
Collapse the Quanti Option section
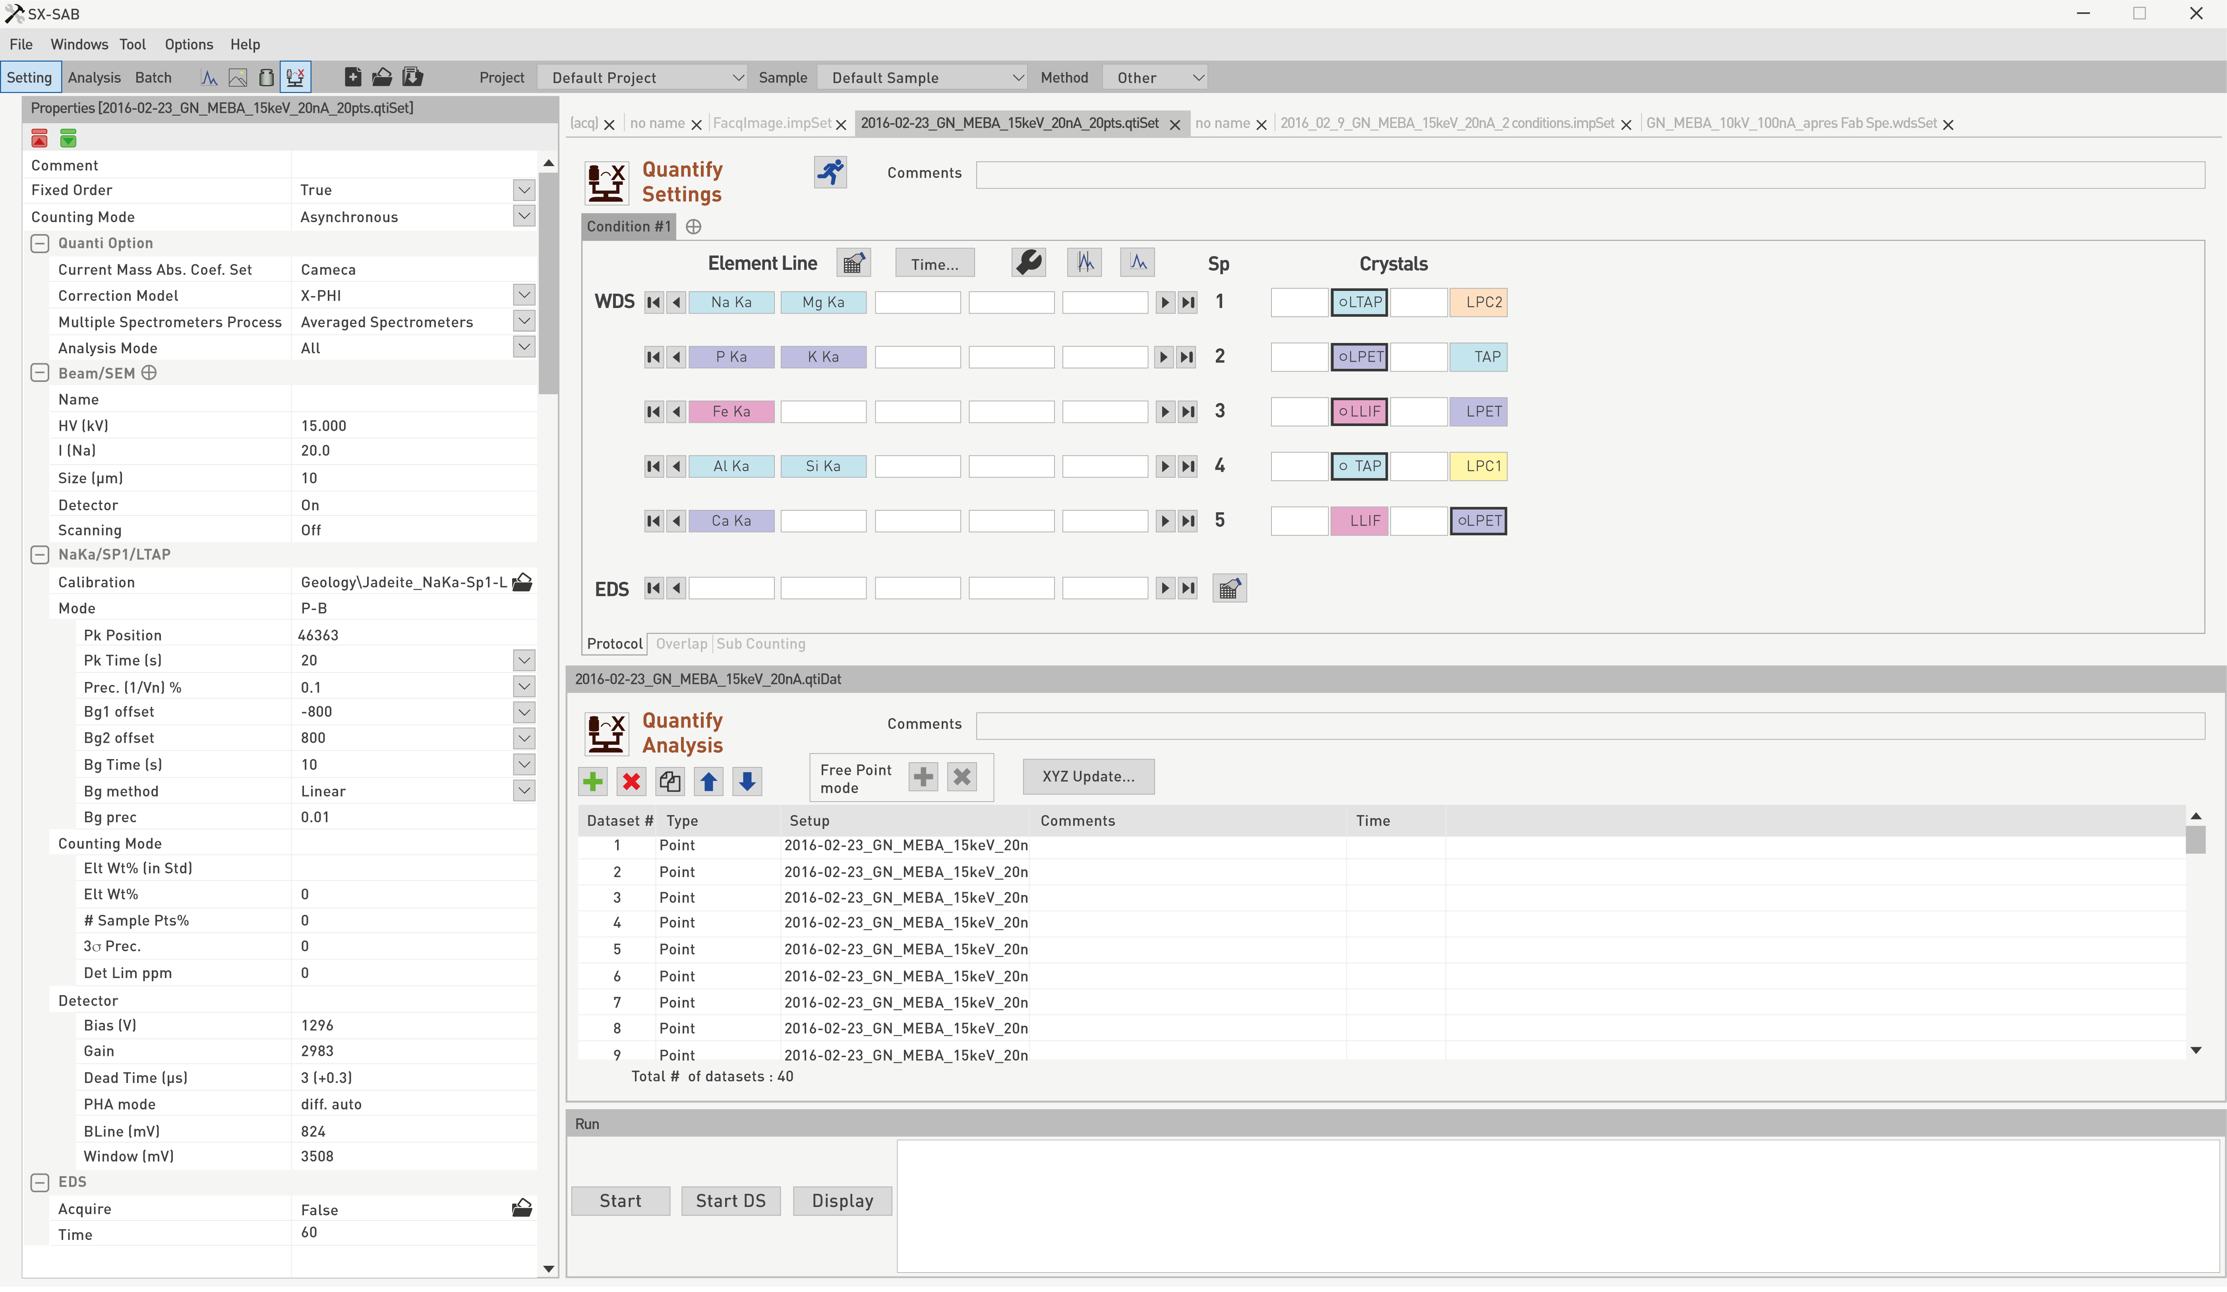(40, 244)
